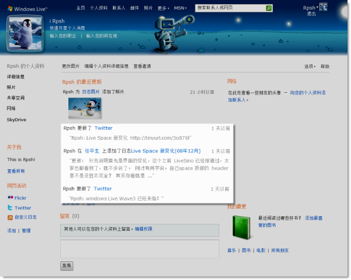Click the green search magnifier button
This screenshot has width=351, height=280.
point(269,8)
